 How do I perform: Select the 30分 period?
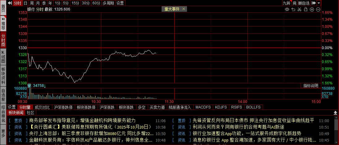pyautogui.click(x=86, y=3)
